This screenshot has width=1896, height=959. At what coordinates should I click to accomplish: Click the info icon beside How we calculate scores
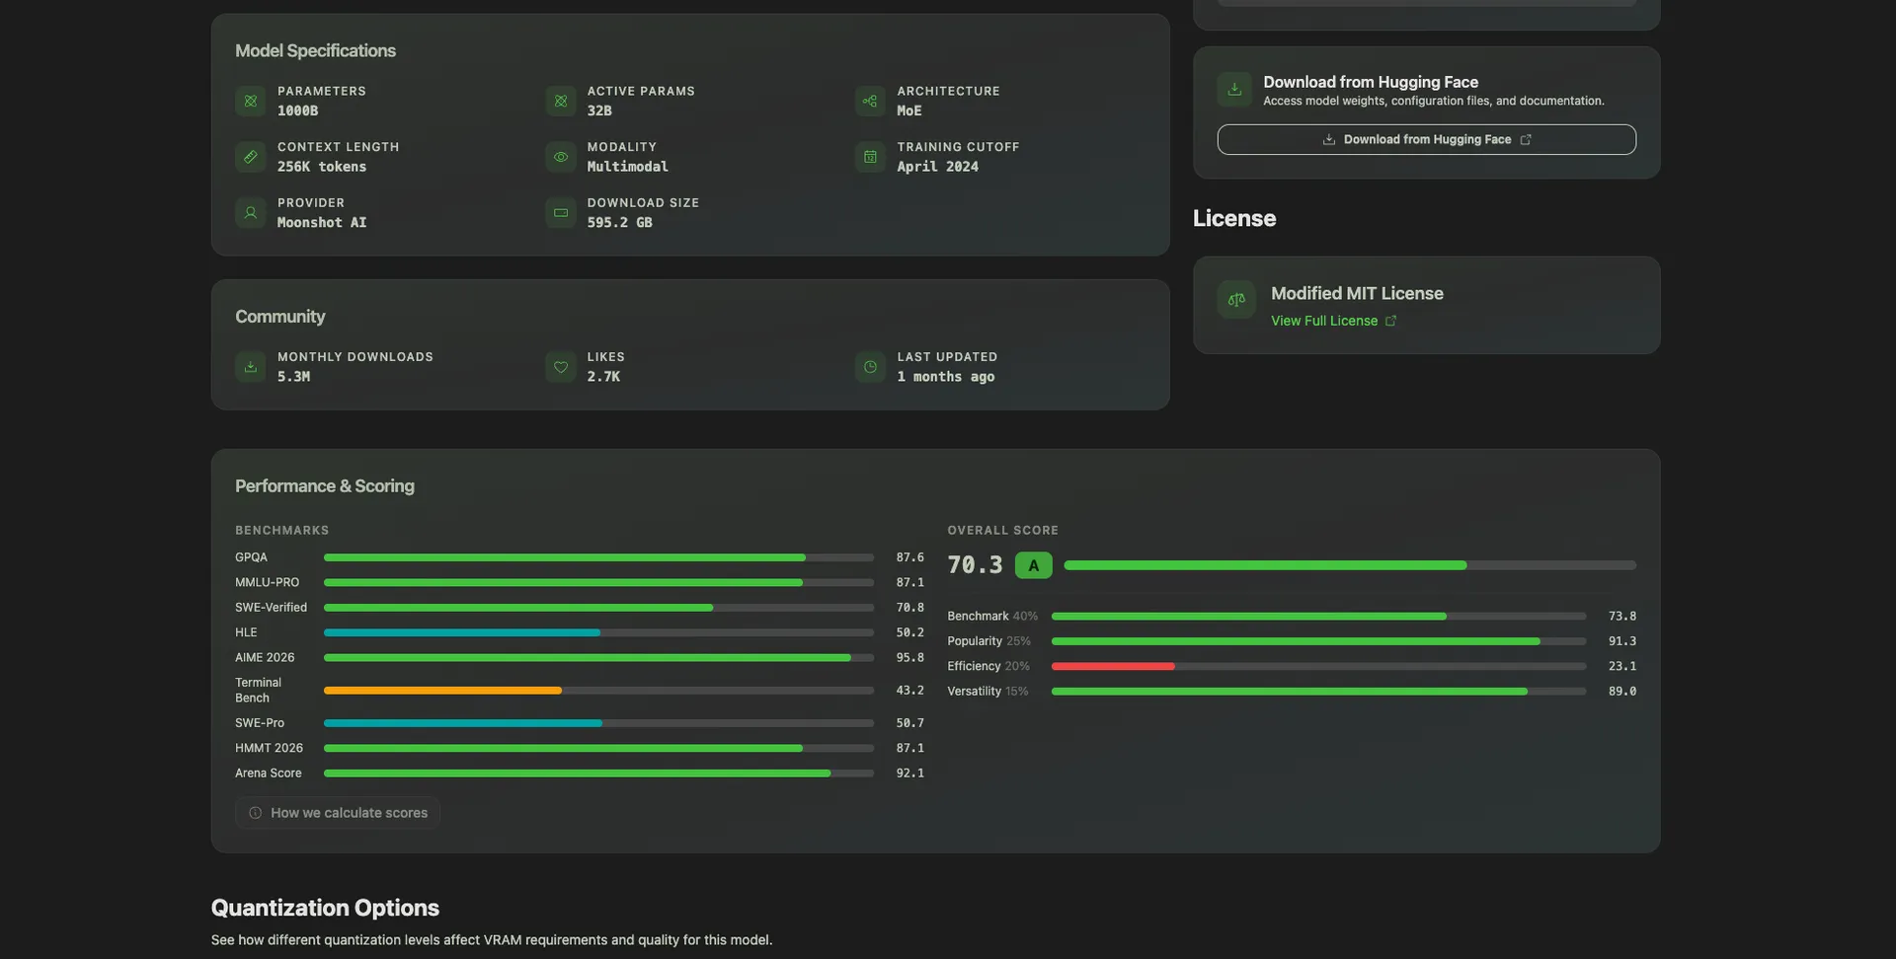tap(255, 813)
